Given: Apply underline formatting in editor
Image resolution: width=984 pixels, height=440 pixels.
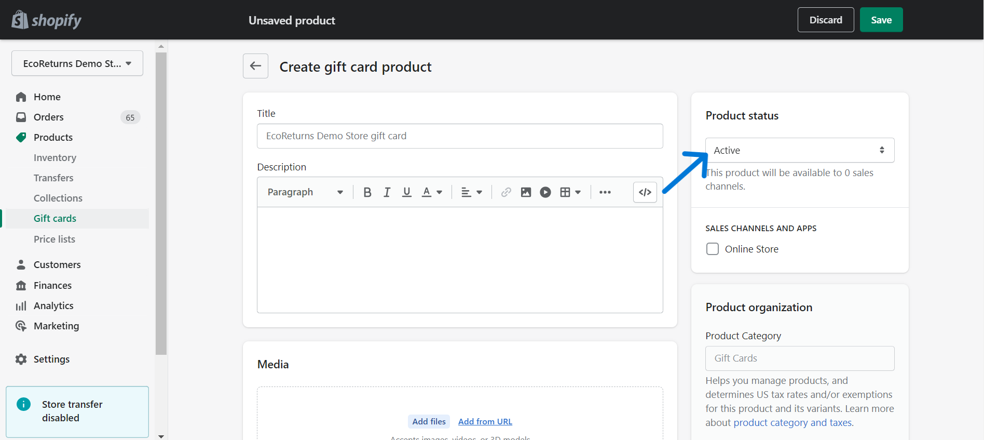Looking at the screenshot, I should [x=407, y=192].
